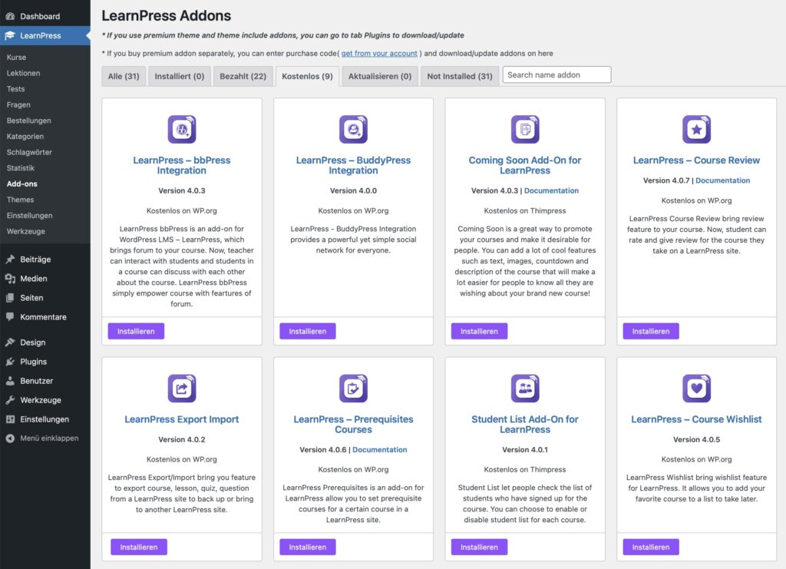Open the LearnPress Export Import title link
786x569 pixels.
(182, 419)
